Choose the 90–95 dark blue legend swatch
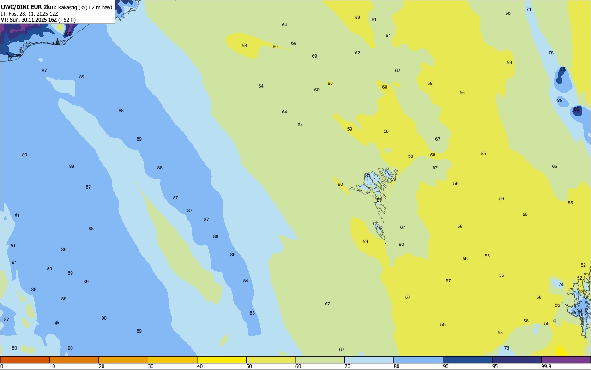Image resolution: width=591 pixels, height=370 pixels. 467,359
